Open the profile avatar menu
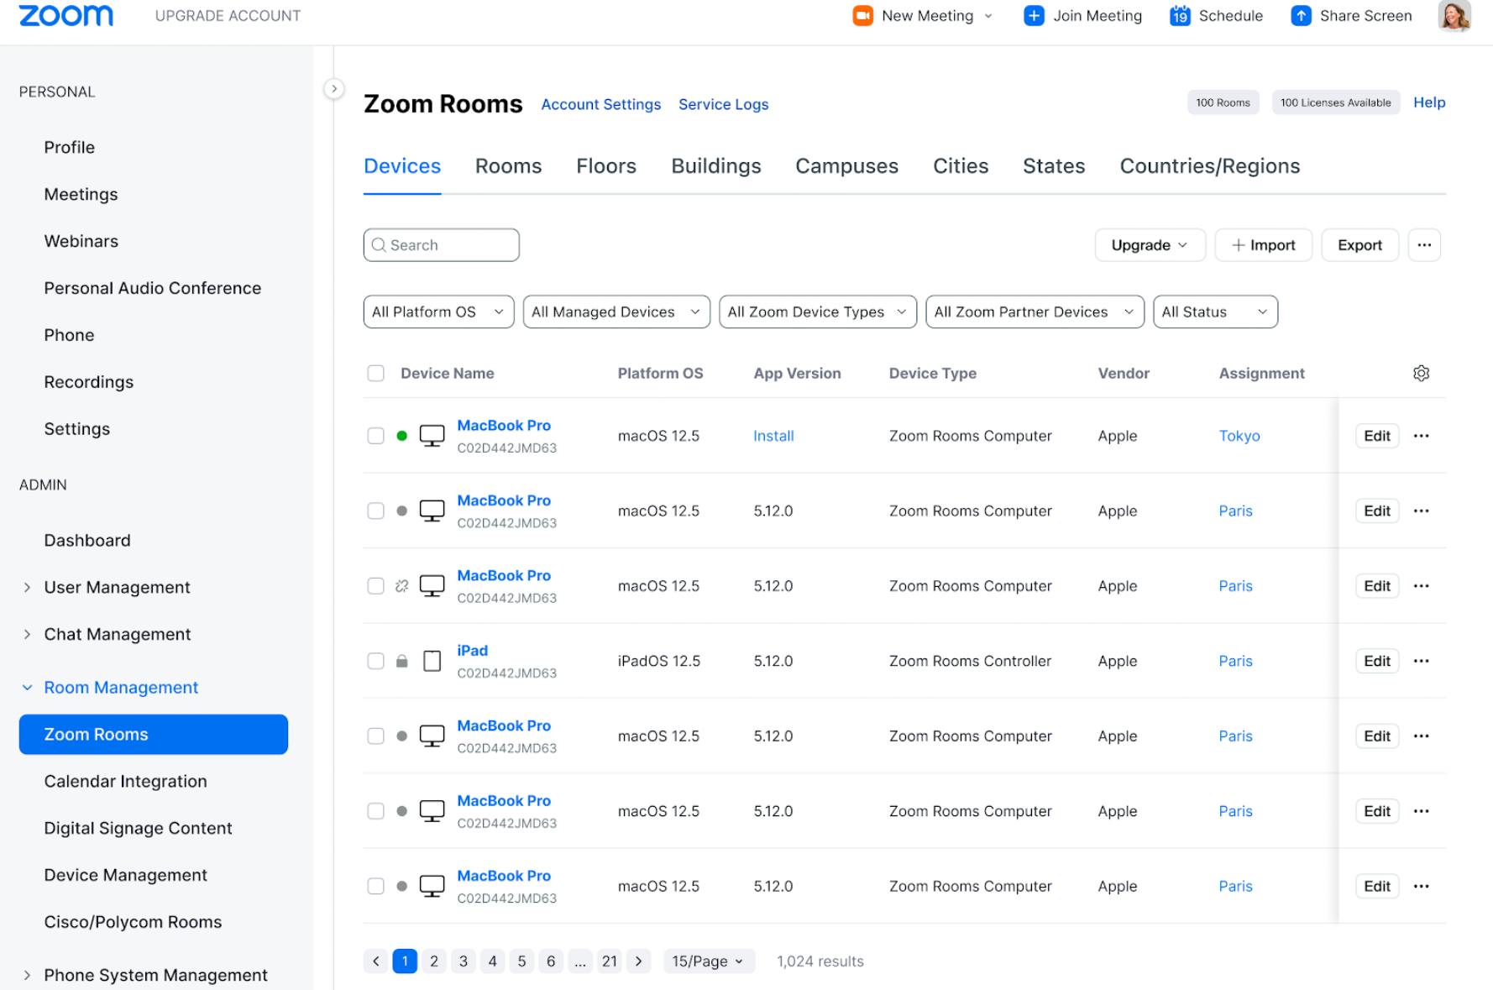1493x990 pixels. point(1454,16)
